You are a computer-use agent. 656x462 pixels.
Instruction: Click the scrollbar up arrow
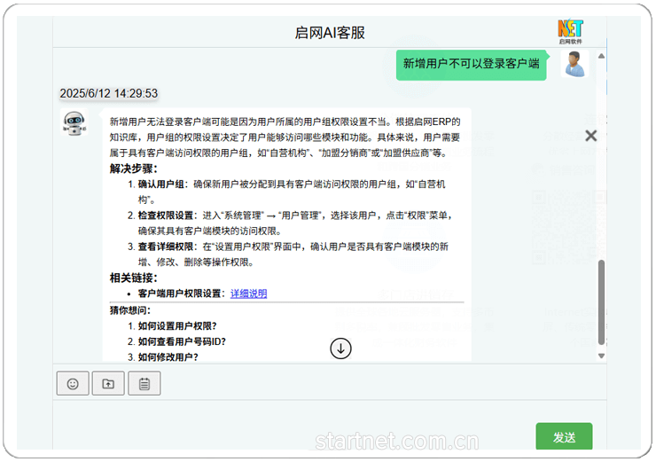(x=601, y=56)
